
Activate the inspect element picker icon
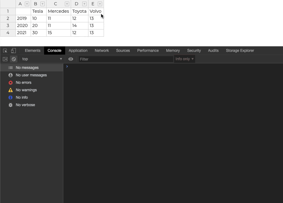pos(5,51)
